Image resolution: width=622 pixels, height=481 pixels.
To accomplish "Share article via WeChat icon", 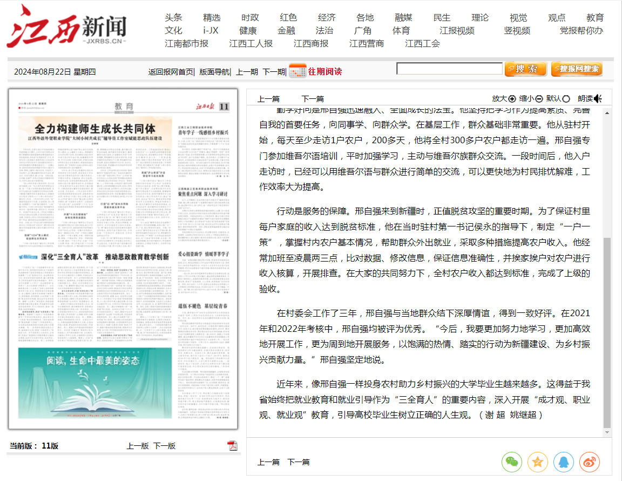I will pyautogui.click(x=511, y=462).
